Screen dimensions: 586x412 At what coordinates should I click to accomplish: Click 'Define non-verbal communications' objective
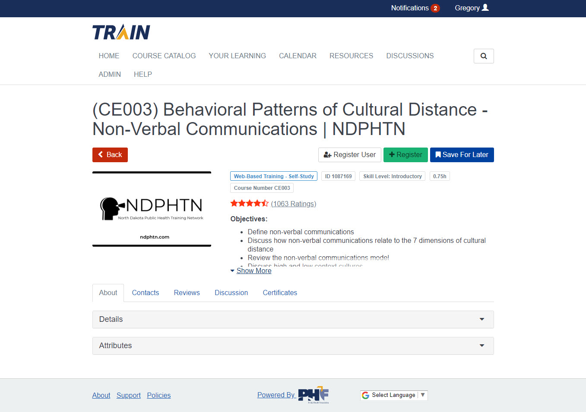[x=301, y=232]
